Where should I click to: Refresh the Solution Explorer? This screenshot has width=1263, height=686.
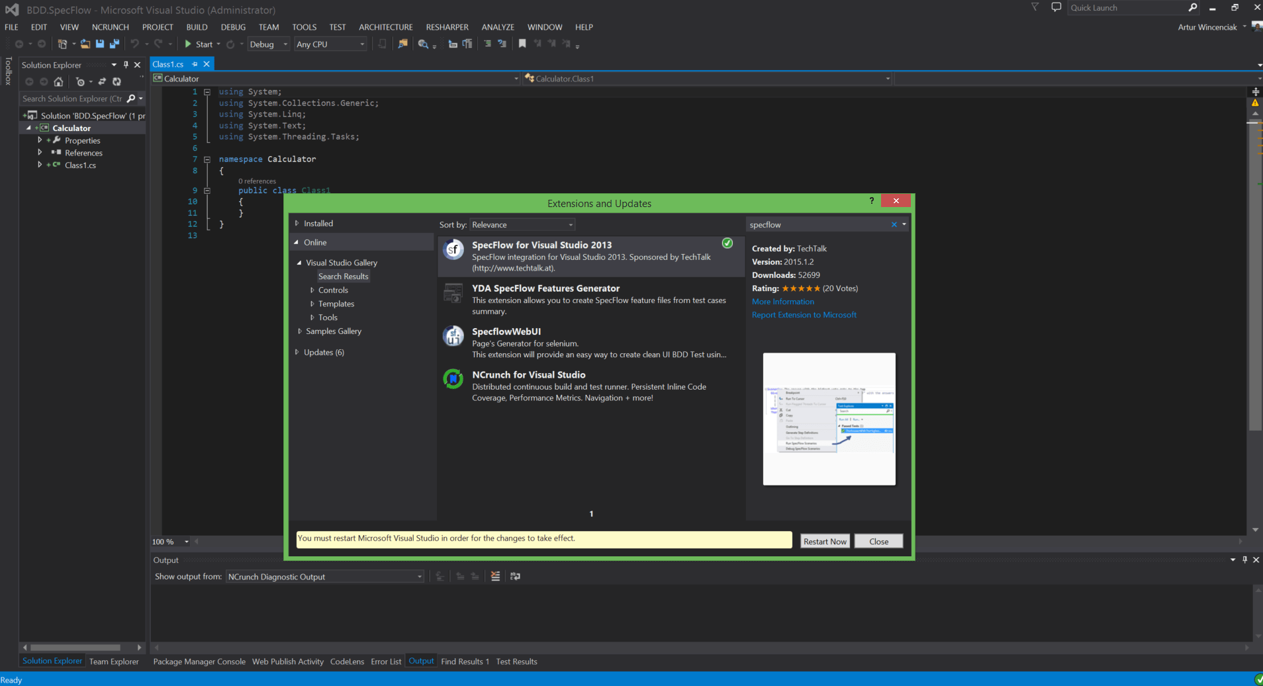[x=117, y=81]
